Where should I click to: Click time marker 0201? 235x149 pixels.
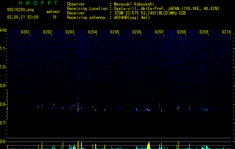click(x=25, y=32)
